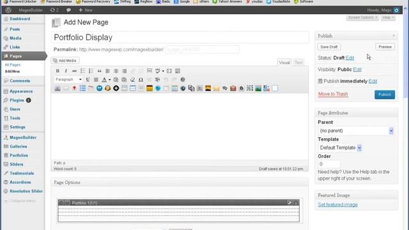
Task: Open All Pages submenu link
Action: (x=13, y=65)
